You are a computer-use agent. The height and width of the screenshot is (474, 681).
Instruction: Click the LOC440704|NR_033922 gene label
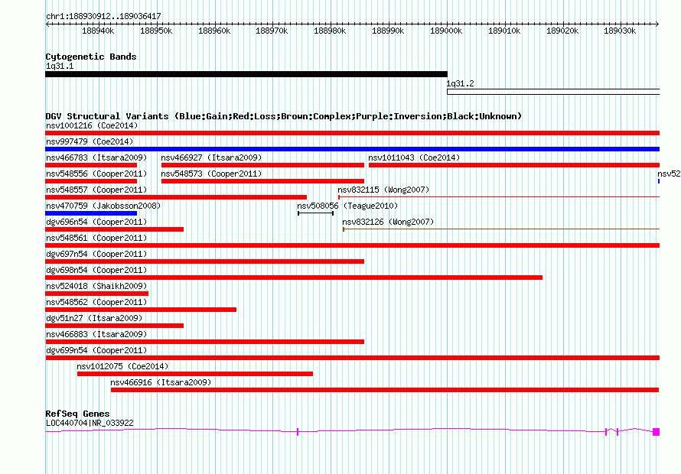pyautogui.click(x=90, y=423)
